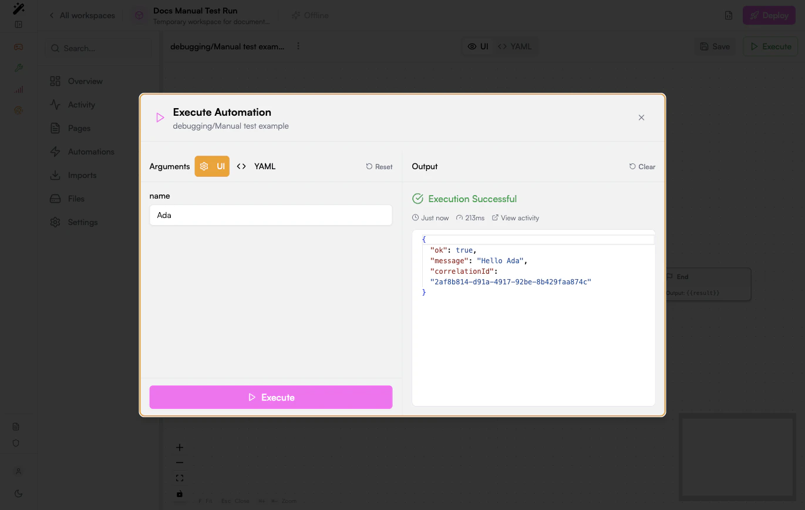Click the magic wand app logo

click(18, 8)
